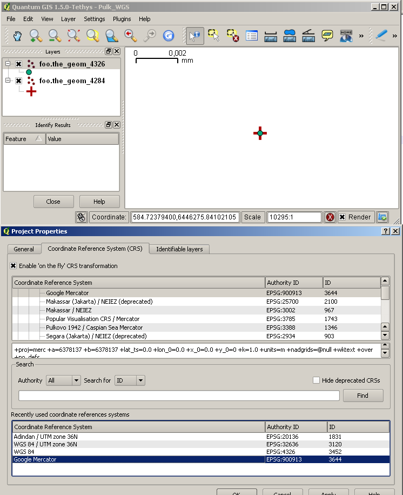Switch to the General tab
This screenshot has height=495, width=403.
[x=24, y=249]
